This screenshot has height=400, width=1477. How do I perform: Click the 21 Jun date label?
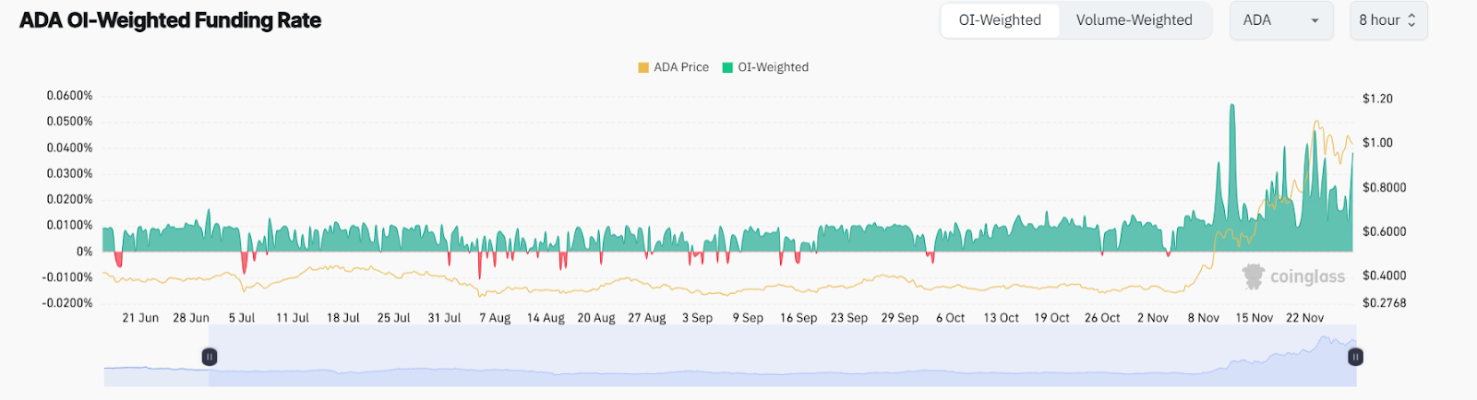[x=140, y=318]
